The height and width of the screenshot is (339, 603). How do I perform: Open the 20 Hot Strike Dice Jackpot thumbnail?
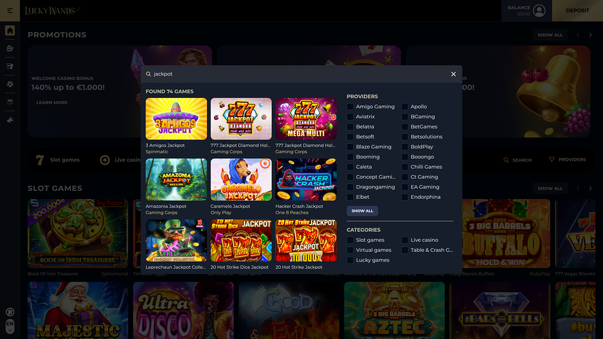[x=241, y=241]
